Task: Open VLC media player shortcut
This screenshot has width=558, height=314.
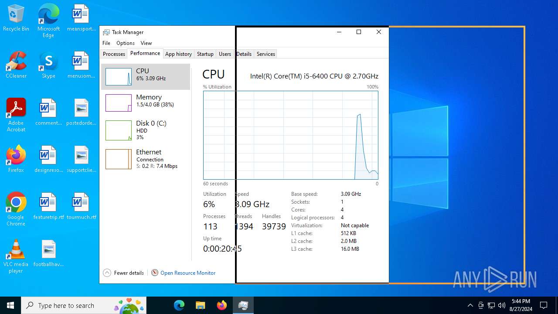Action: click(x=16, y=256)
